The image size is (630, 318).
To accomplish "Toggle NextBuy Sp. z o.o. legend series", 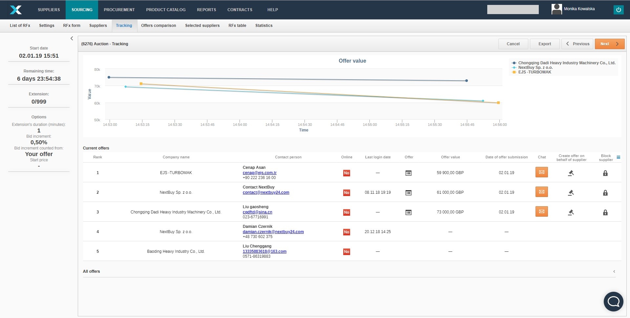I will coord(535,68).
